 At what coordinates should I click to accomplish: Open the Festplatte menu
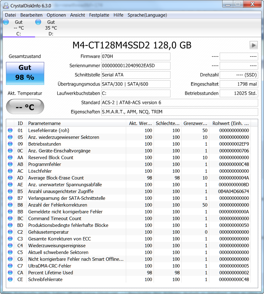click(x=99, y=15)
